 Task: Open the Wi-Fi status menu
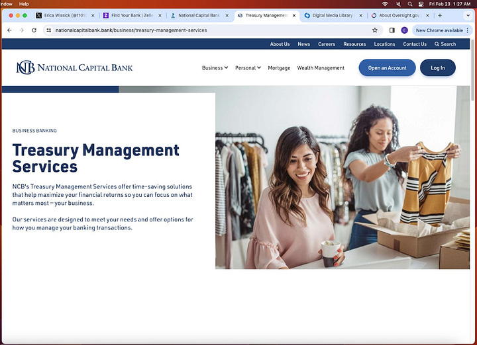pyautogui.click(x=385, y=4)
